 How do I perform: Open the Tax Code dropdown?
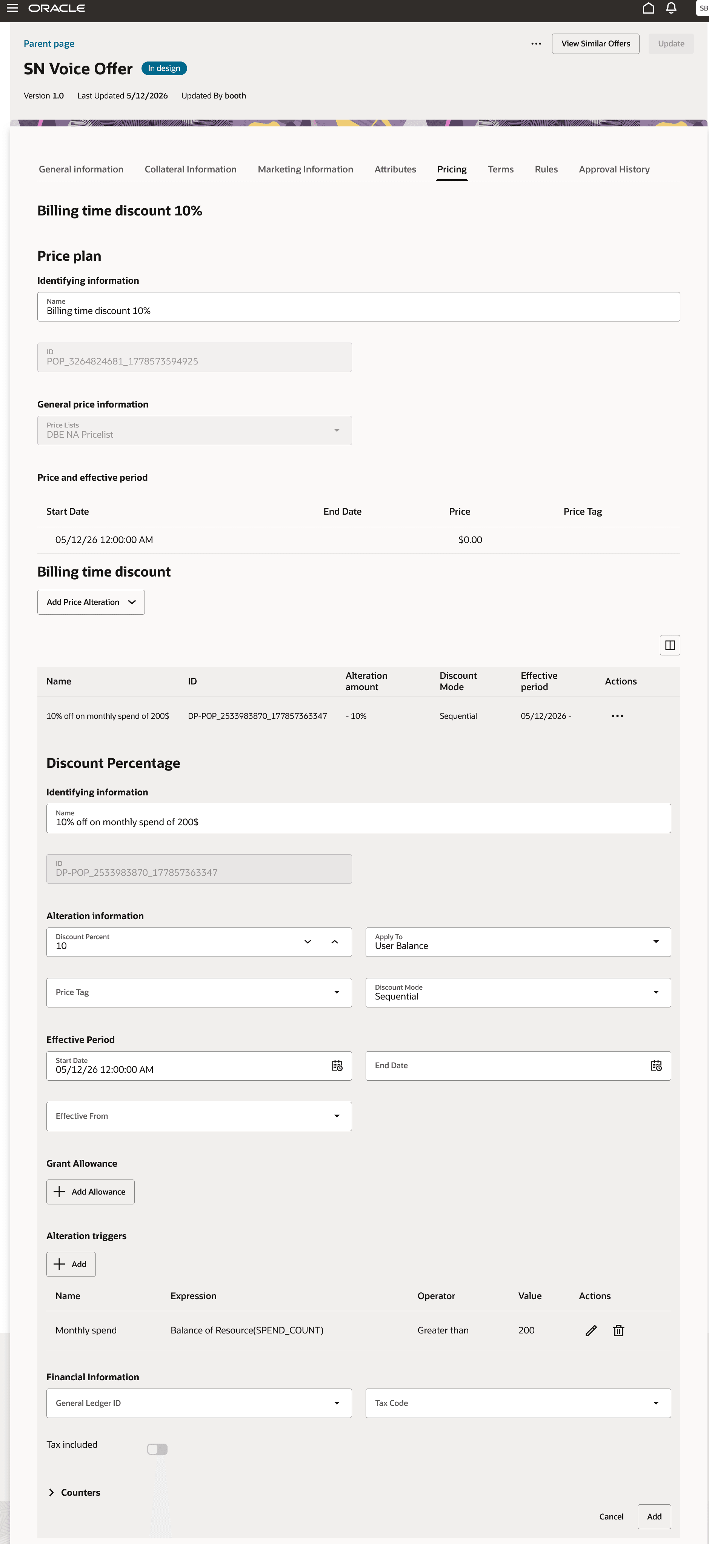(518, 1403)
